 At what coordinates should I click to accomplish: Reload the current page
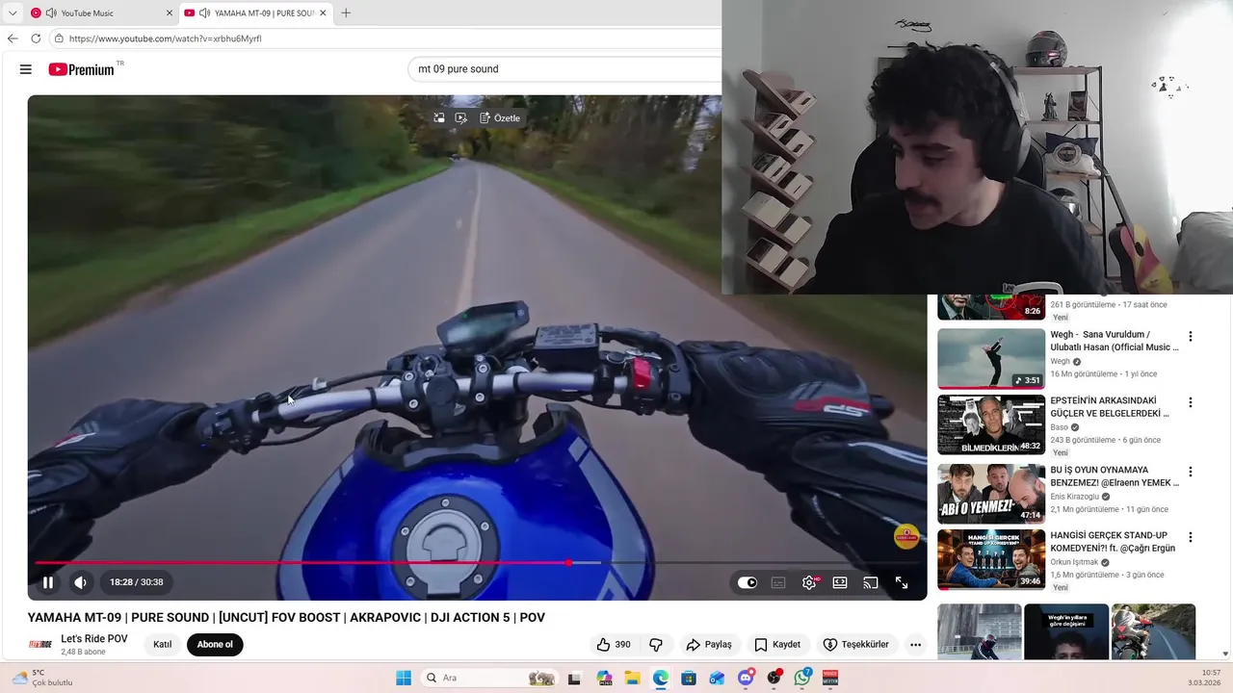coord(36,38)
